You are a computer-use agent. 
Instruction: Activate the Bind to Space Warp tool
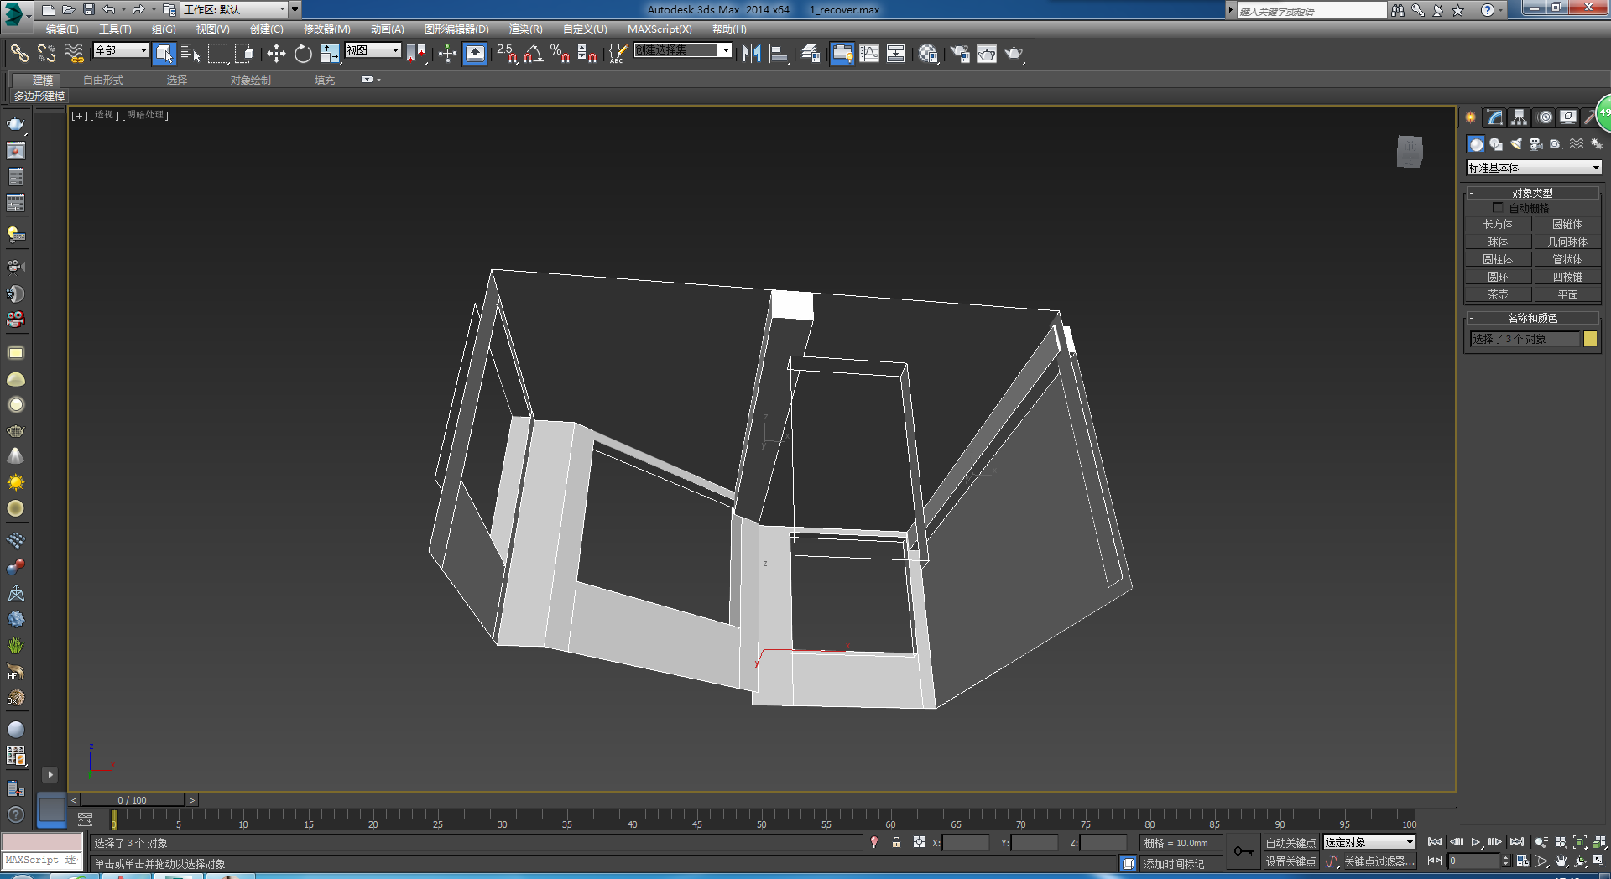(74, 54)
